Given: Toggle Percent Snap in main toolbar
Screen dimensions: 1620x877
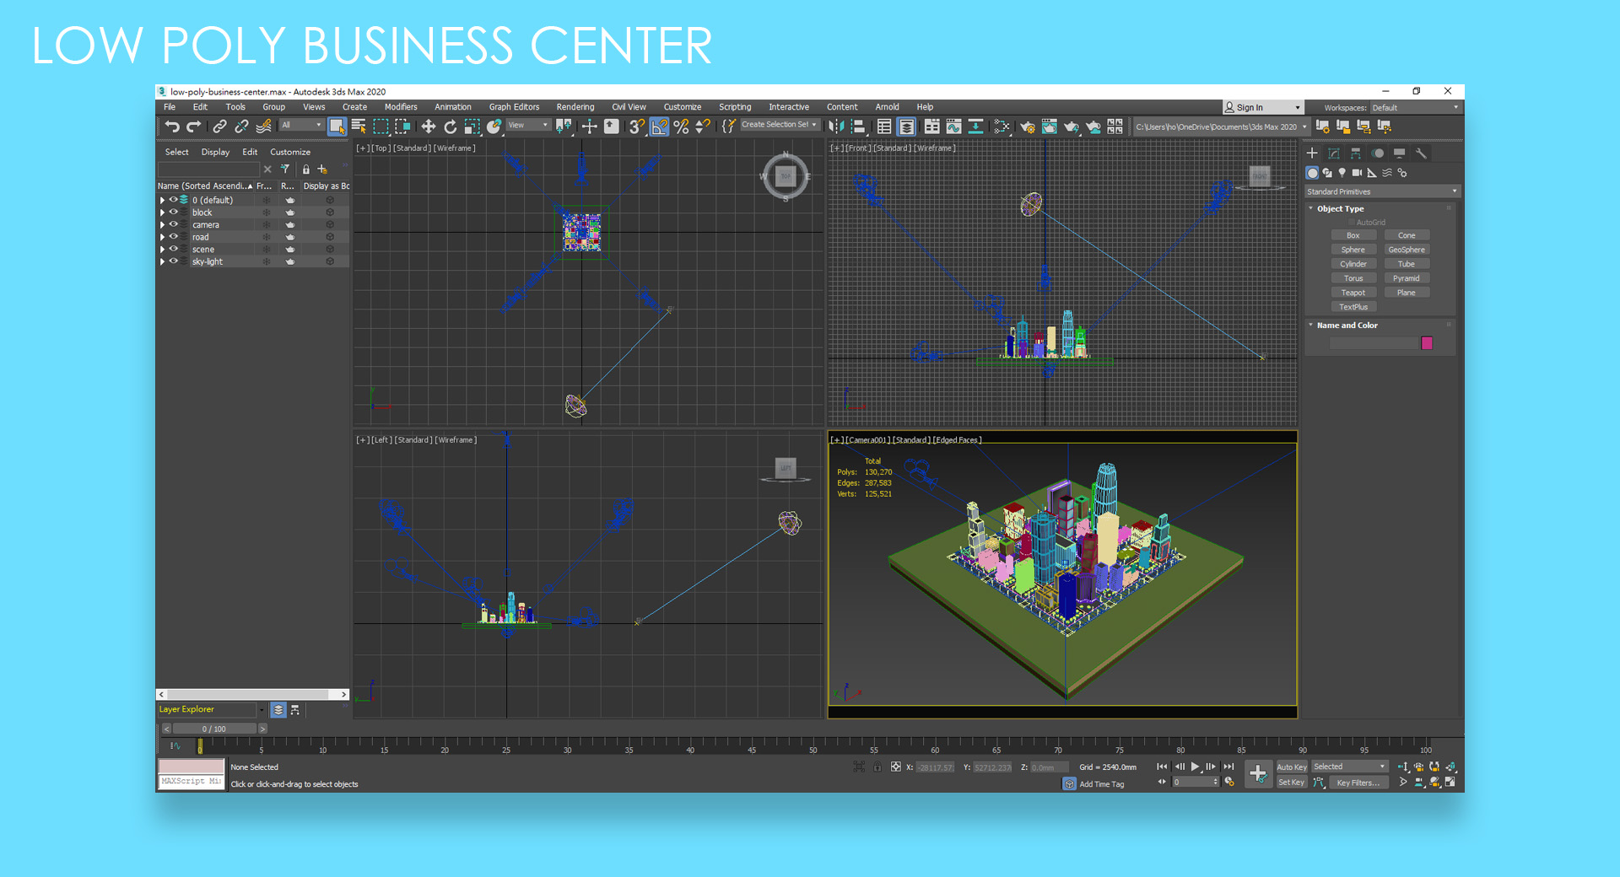Looking at the screenshot, I should pyautogui.click(x=681, y=126).
